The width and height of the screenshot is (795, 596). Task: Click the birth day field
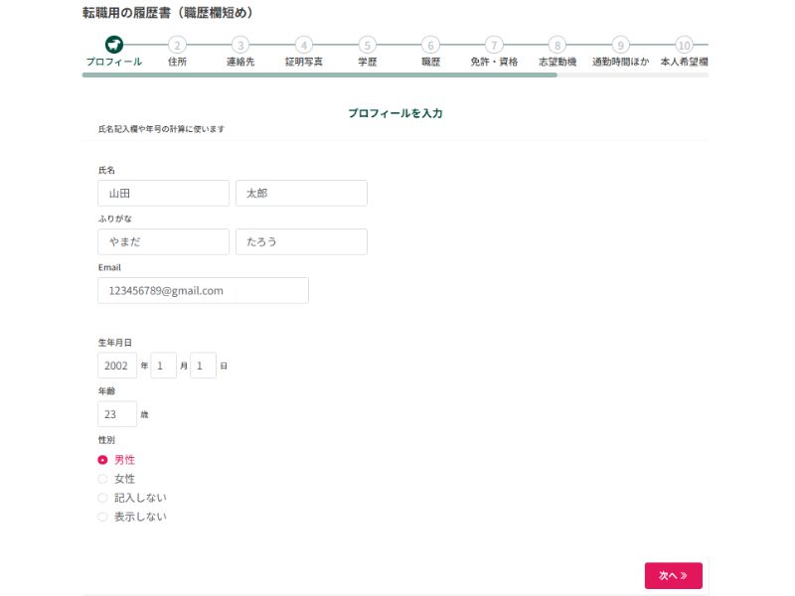(203, 366)
